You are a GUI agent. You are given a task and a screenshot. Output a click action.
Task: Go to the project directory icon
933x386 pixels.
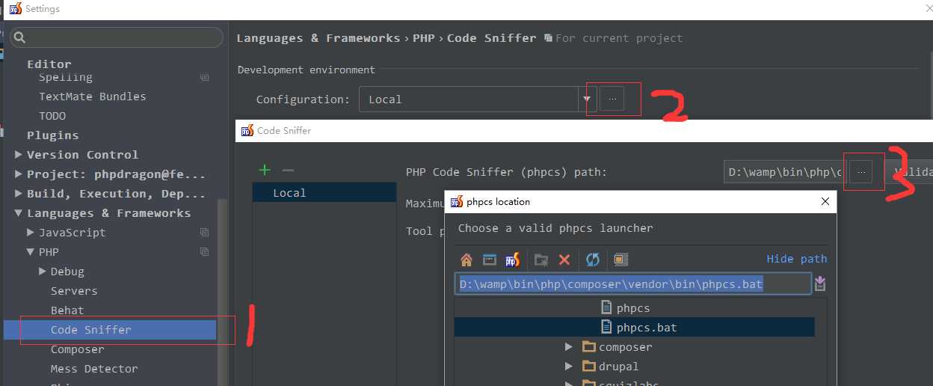point(512,260)
